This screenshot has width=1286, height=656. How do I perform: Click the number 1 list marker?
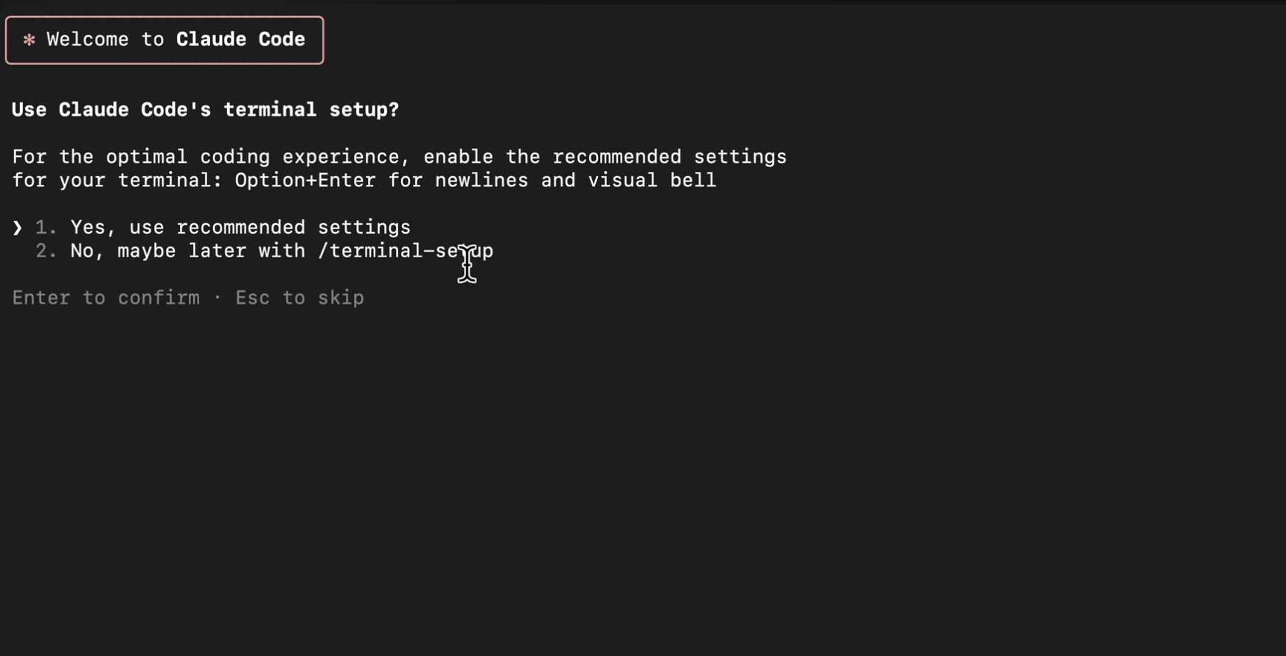coord(46,228)
